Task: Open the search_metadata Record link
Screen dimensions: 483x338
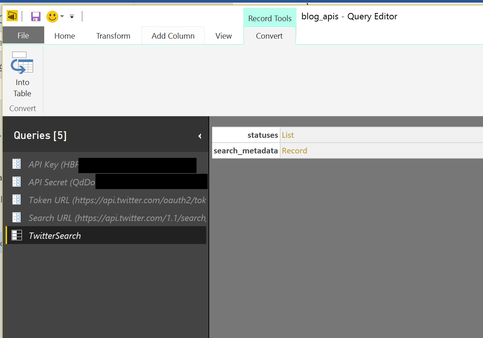Action: [x=294, y=151]
